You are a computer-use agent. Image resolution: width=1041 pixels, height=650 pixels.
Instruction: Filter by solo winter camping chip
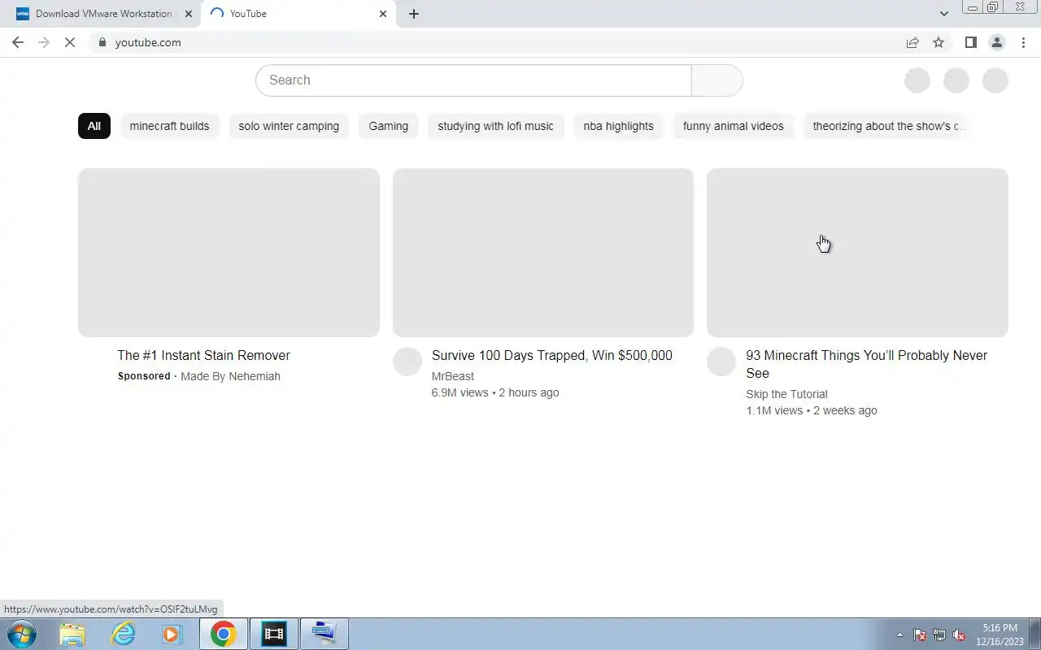(x=289, y=126)
